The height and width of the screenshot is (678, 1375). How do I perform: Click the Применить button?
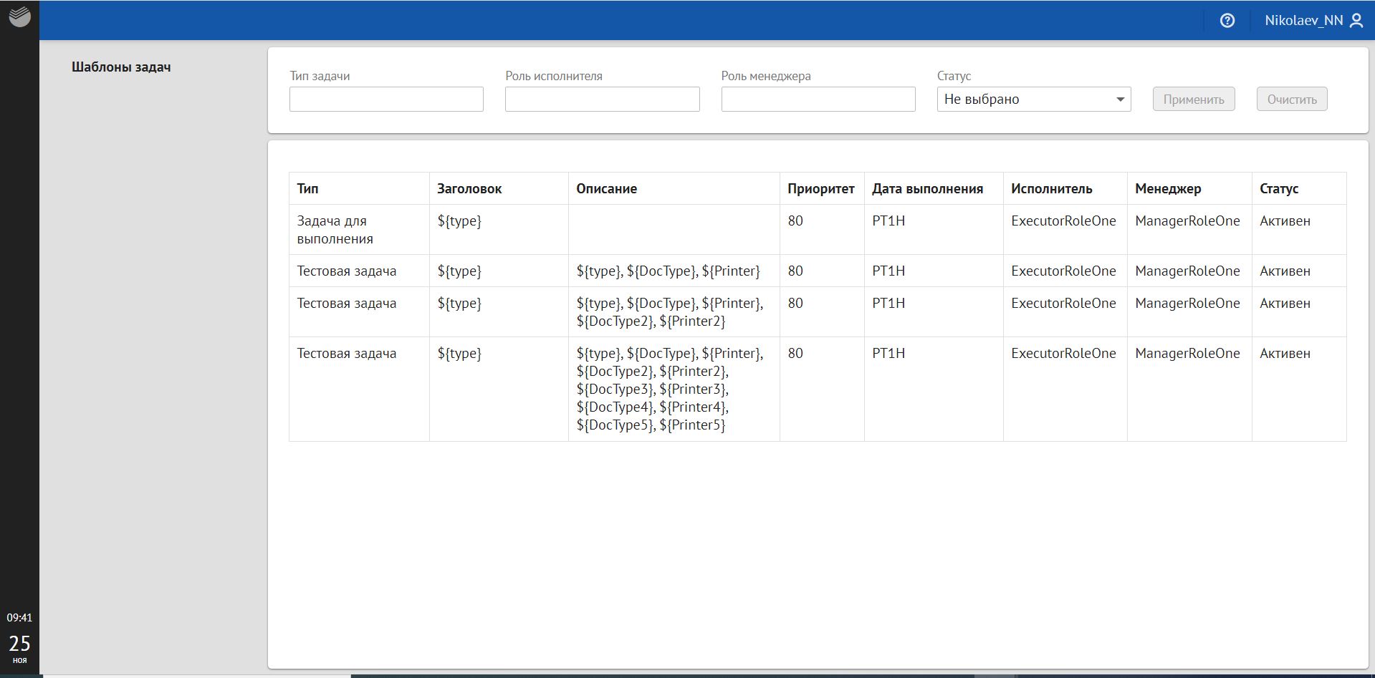[1193, 100]
